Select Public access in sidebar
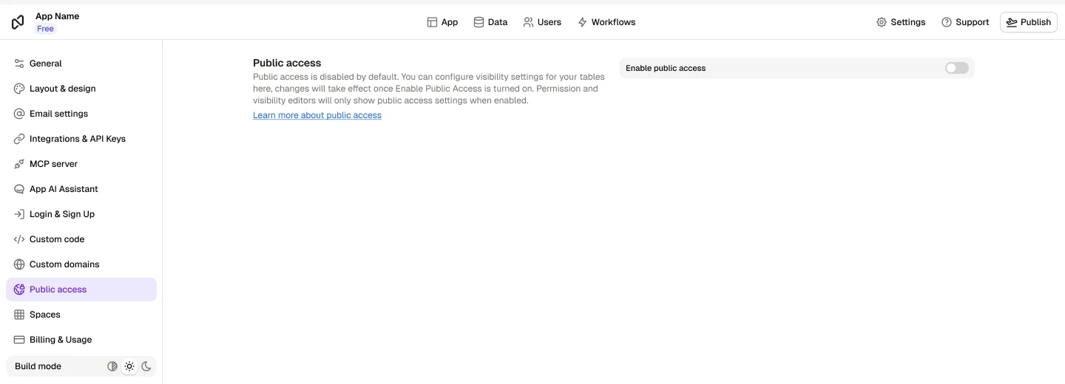1065x384 pixels. pyautogui.click(x=81, y=289)
